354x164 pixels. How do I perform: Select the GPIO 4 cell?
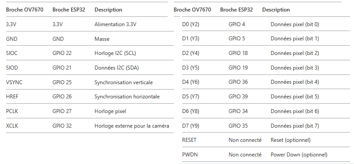pyautogui.click(x=237, y=24)
